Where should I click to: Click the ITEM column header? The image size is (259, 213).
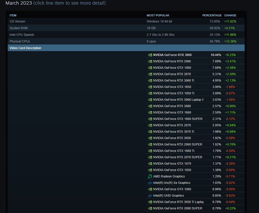[13, 15]
